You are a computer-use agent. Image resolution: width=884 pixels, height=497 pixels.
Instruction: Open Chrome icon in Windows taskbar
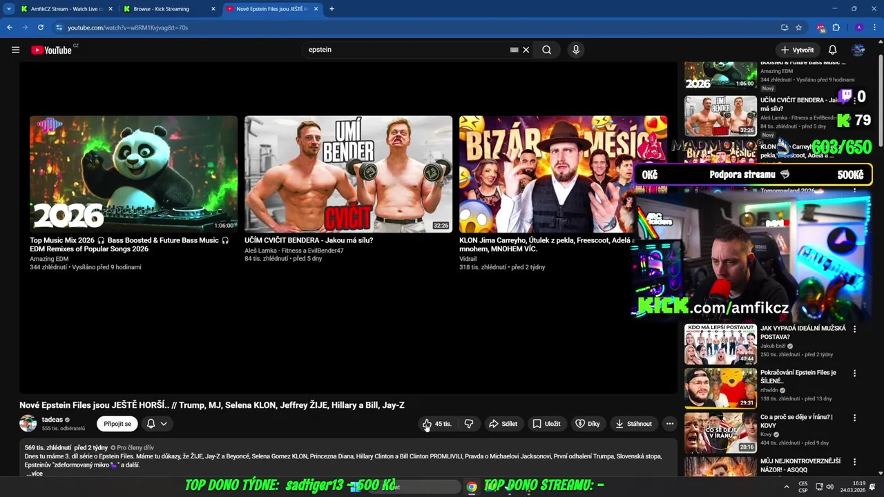(x=471, y=487)
